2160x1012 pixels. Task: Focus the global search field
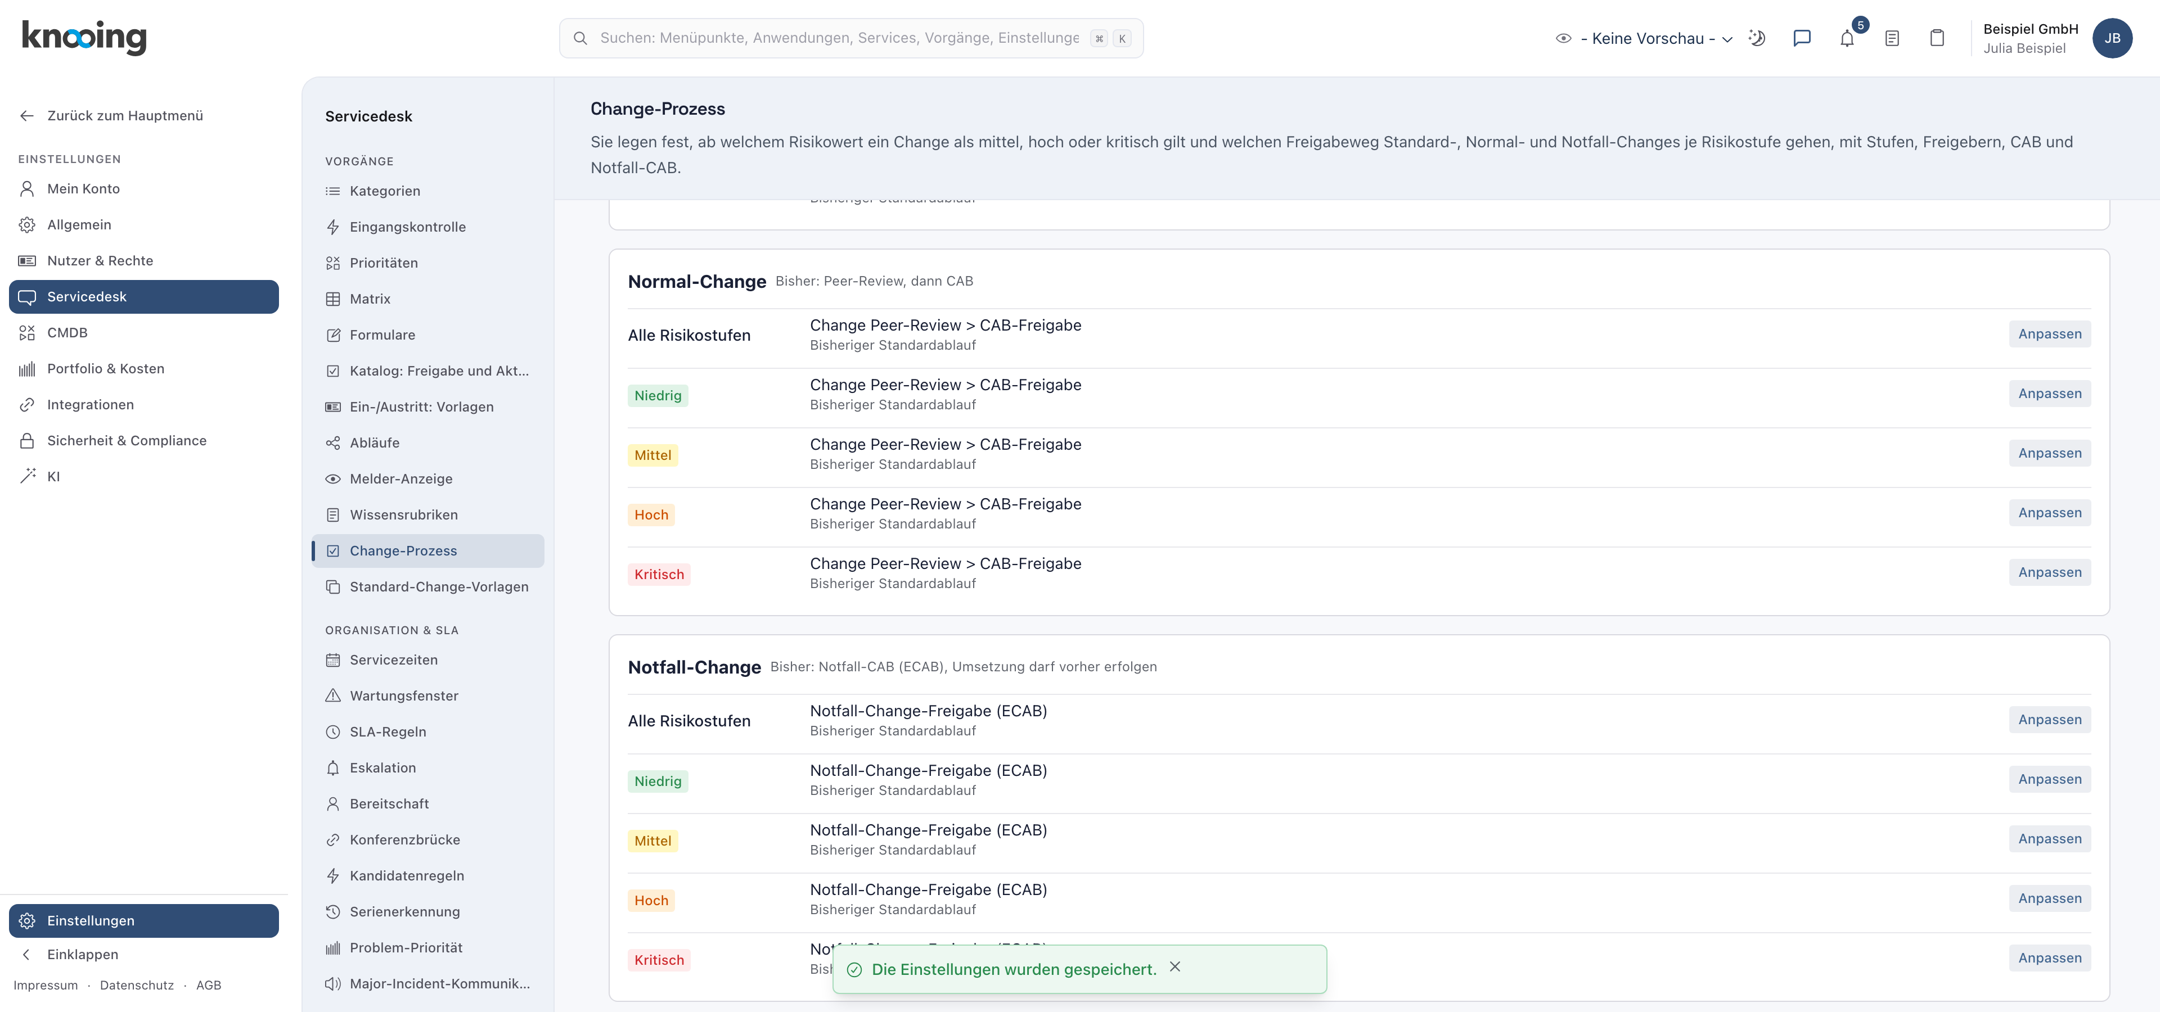(x=851, y=39)
